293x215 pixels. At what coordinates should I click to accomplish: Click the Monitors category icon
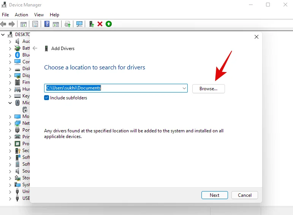point(17,116)
